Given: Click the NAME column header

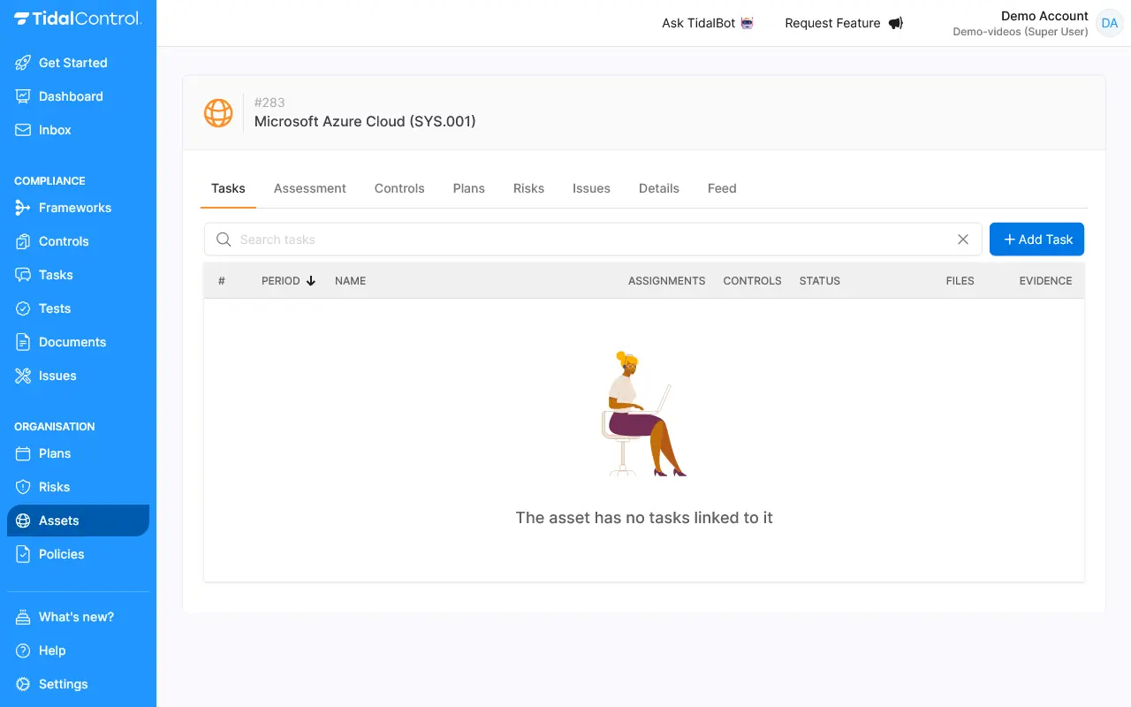Looking at the screenshot, I should 350,281.
